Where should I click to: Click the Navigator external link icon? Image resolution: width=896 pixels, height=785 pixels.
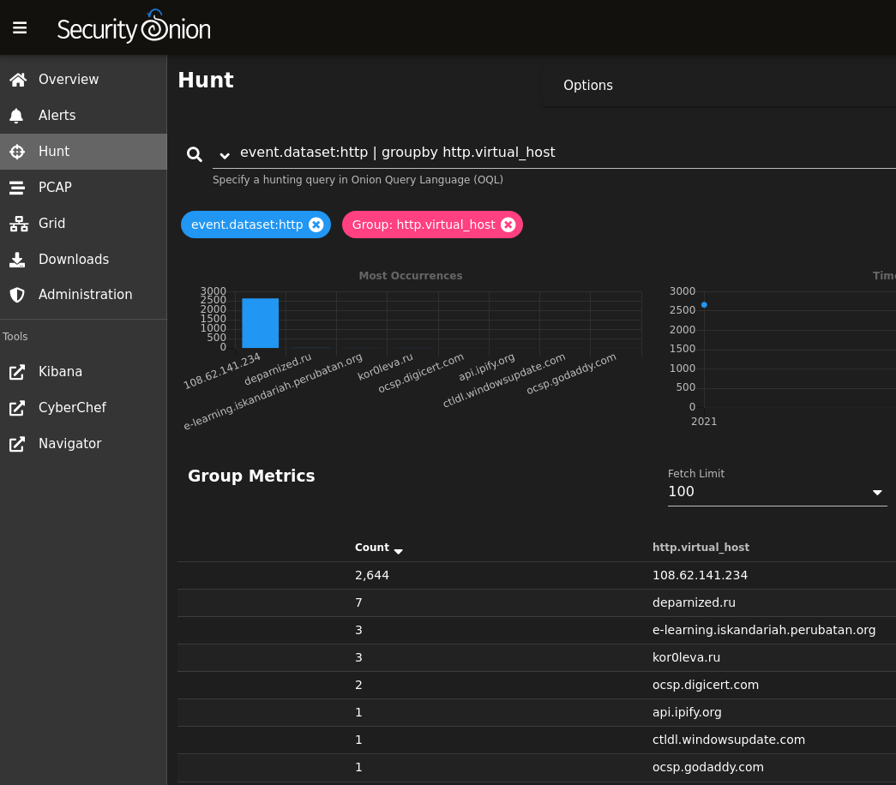pyautogui.click(x=17, y=444)
